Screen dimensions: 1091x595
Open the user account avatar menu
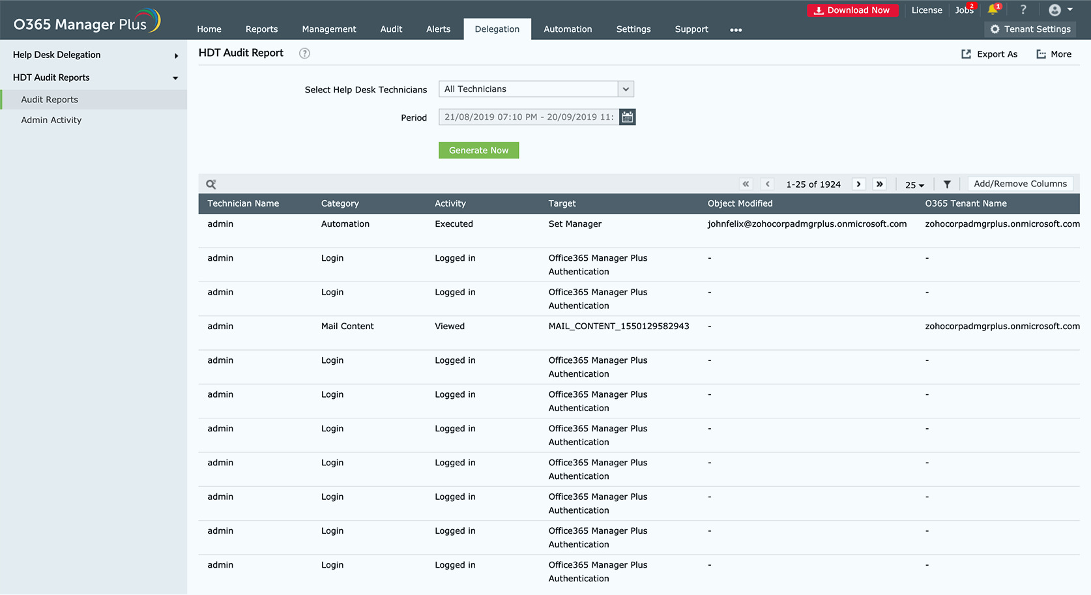pyautogui.click(x=1060, y=10)
